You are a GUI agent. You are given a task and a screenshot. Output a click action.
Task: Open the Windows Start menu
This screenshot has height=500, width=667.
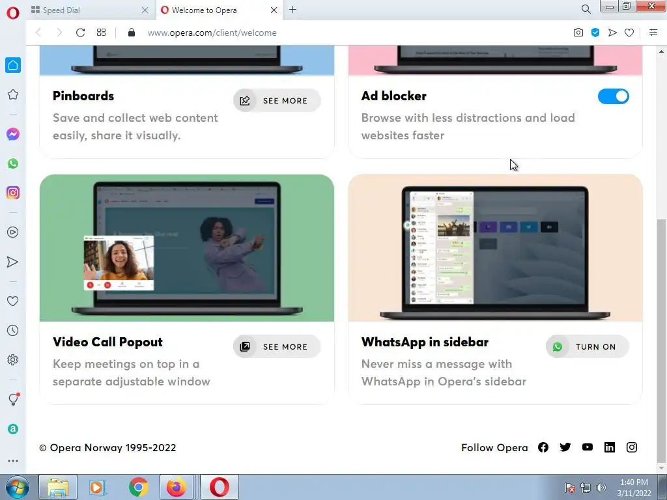coord(17,487)
